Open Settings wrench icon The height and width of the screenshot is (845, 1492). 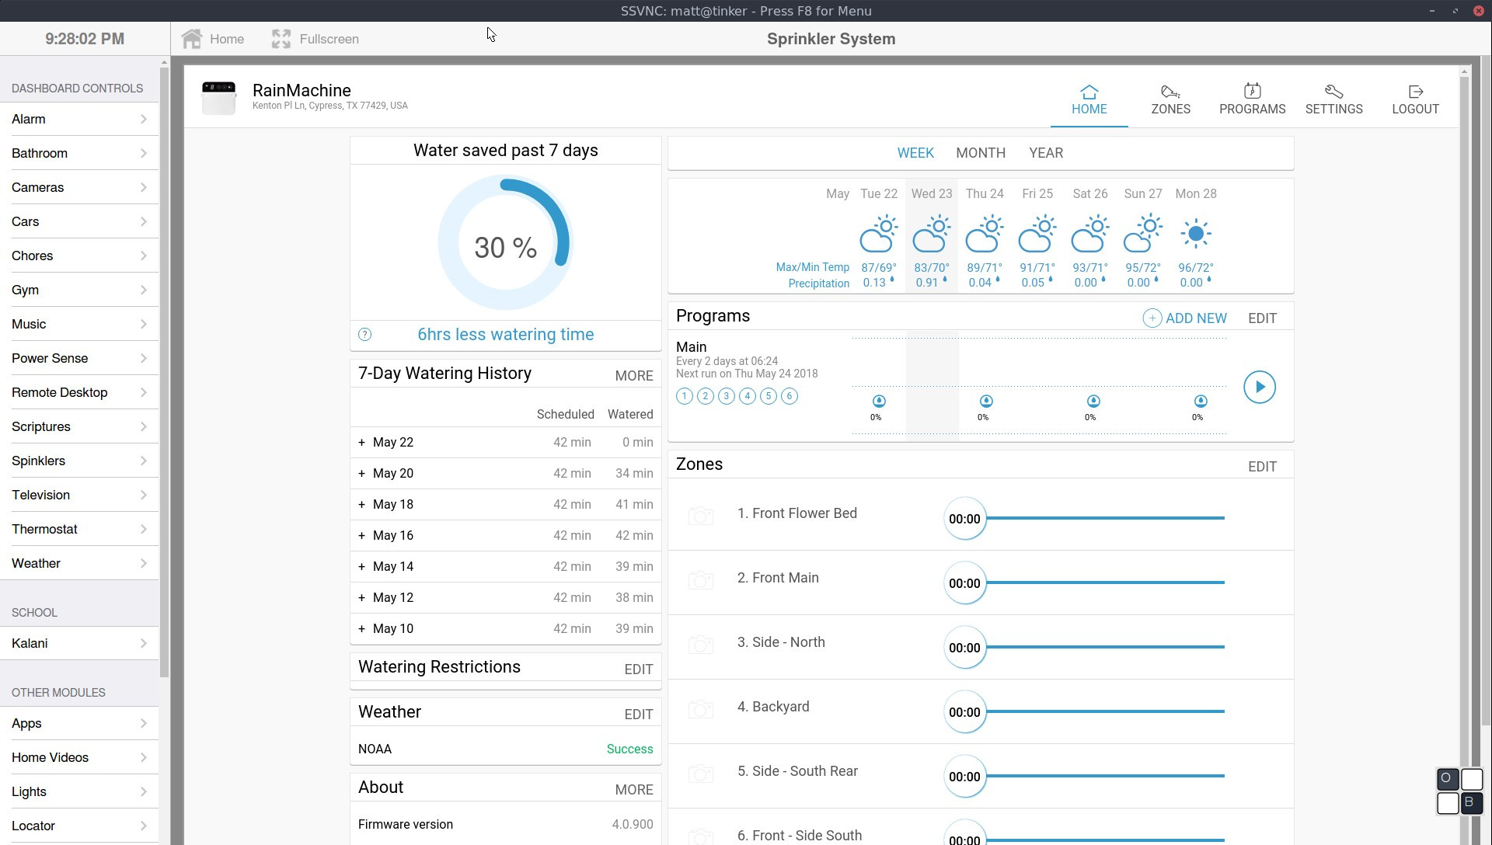[1333, 92]
